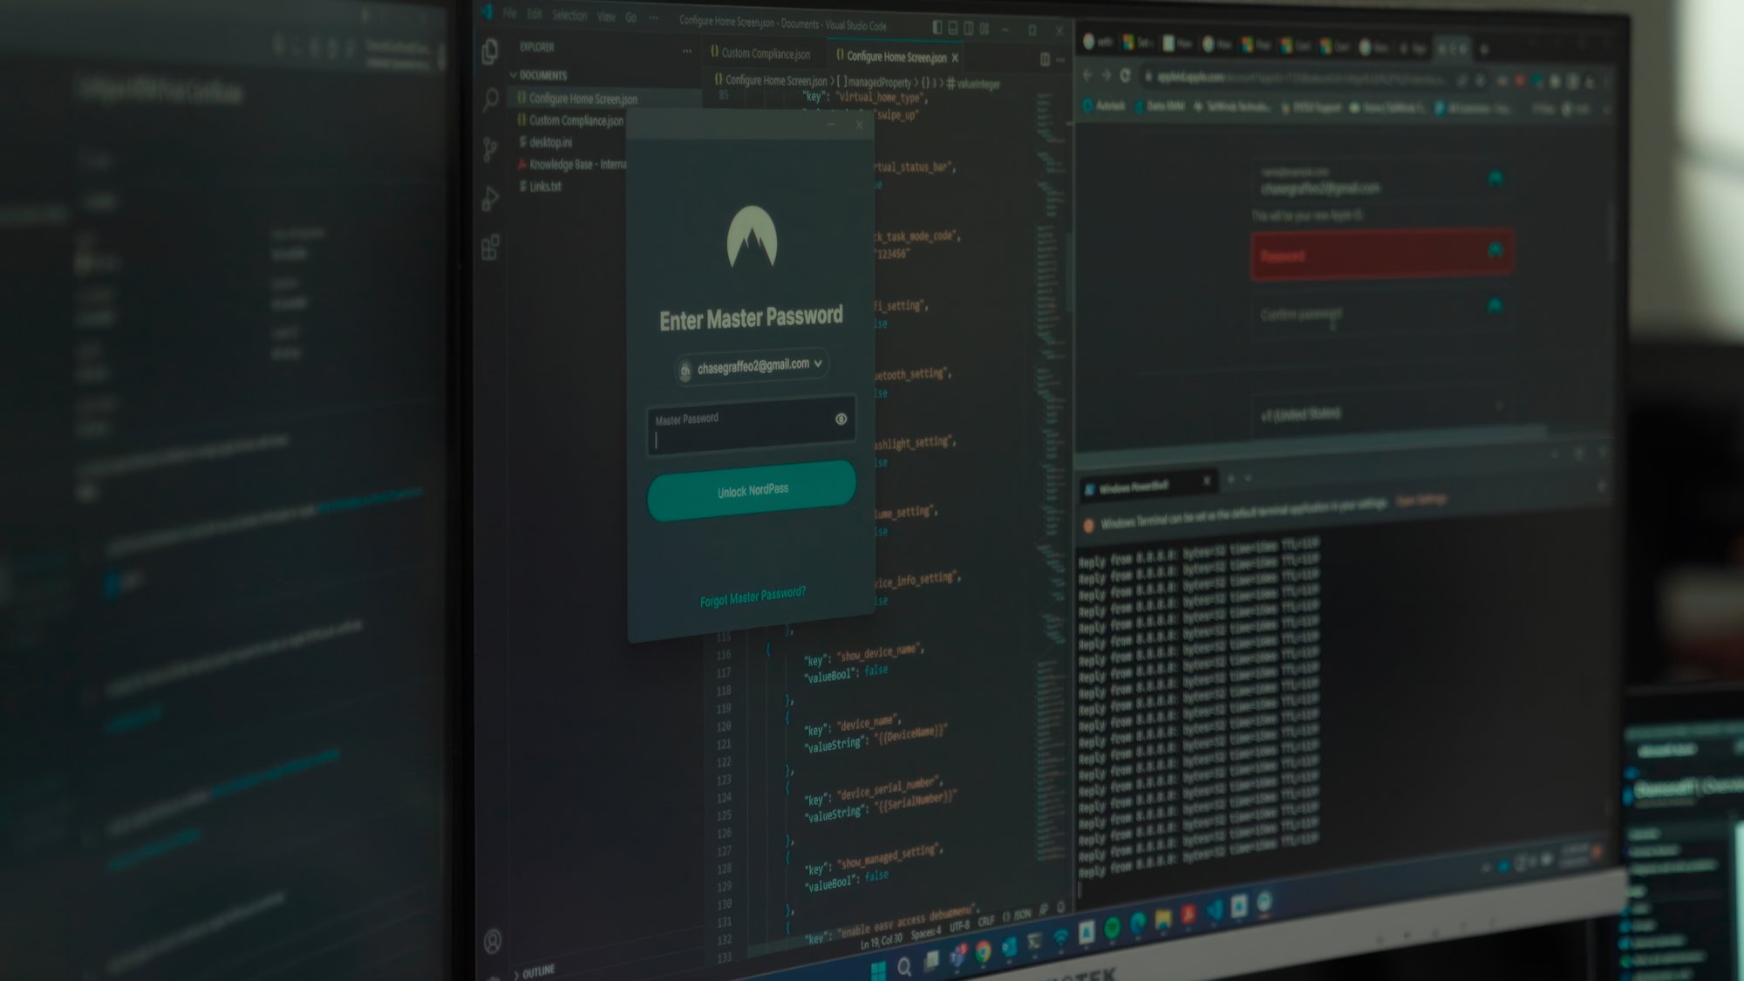Open the +1 (United States) country dropdown
Image resolution: width=1744 pixels, height=981 pixels.
pos(1382,412)
